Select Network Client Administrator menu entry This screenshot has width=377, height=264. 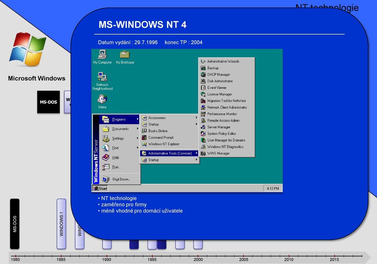[227, 107]
